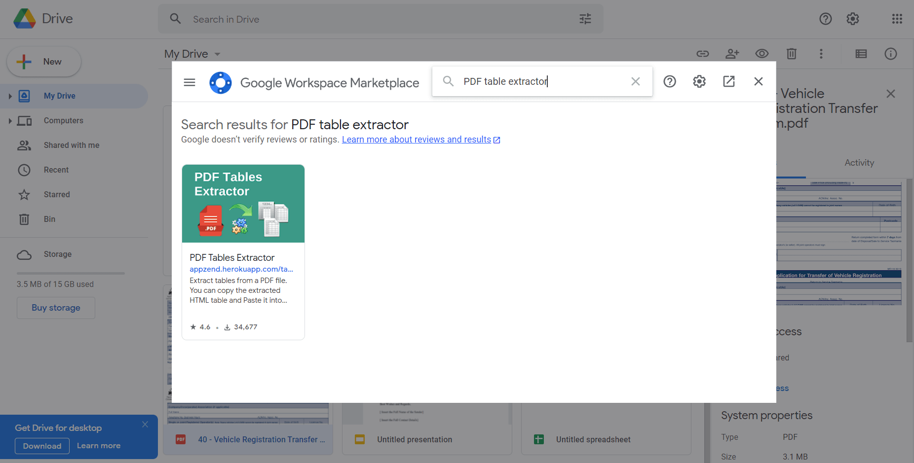Open the Marketplace hamburger menu
914x463 pixels.
pyautogui.click(x=190, y=82)
